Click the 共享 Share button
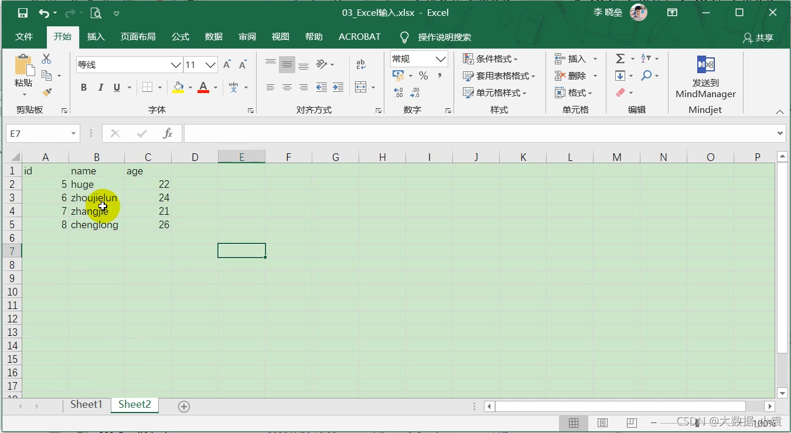 tap(758, 37)
